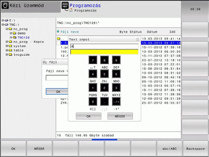Close the Text input dialog
Image resolution: width=209 pixels, height=157 pixels.
(x=137, y=39)
